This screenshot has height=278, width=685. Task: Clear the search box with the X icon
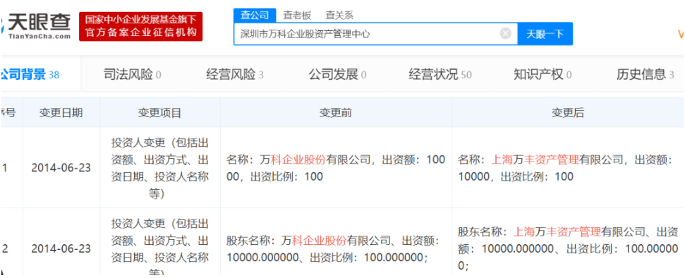[505, 33]
